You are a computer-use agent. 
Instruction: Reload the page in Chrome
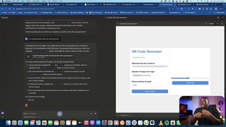click(10, 9)
